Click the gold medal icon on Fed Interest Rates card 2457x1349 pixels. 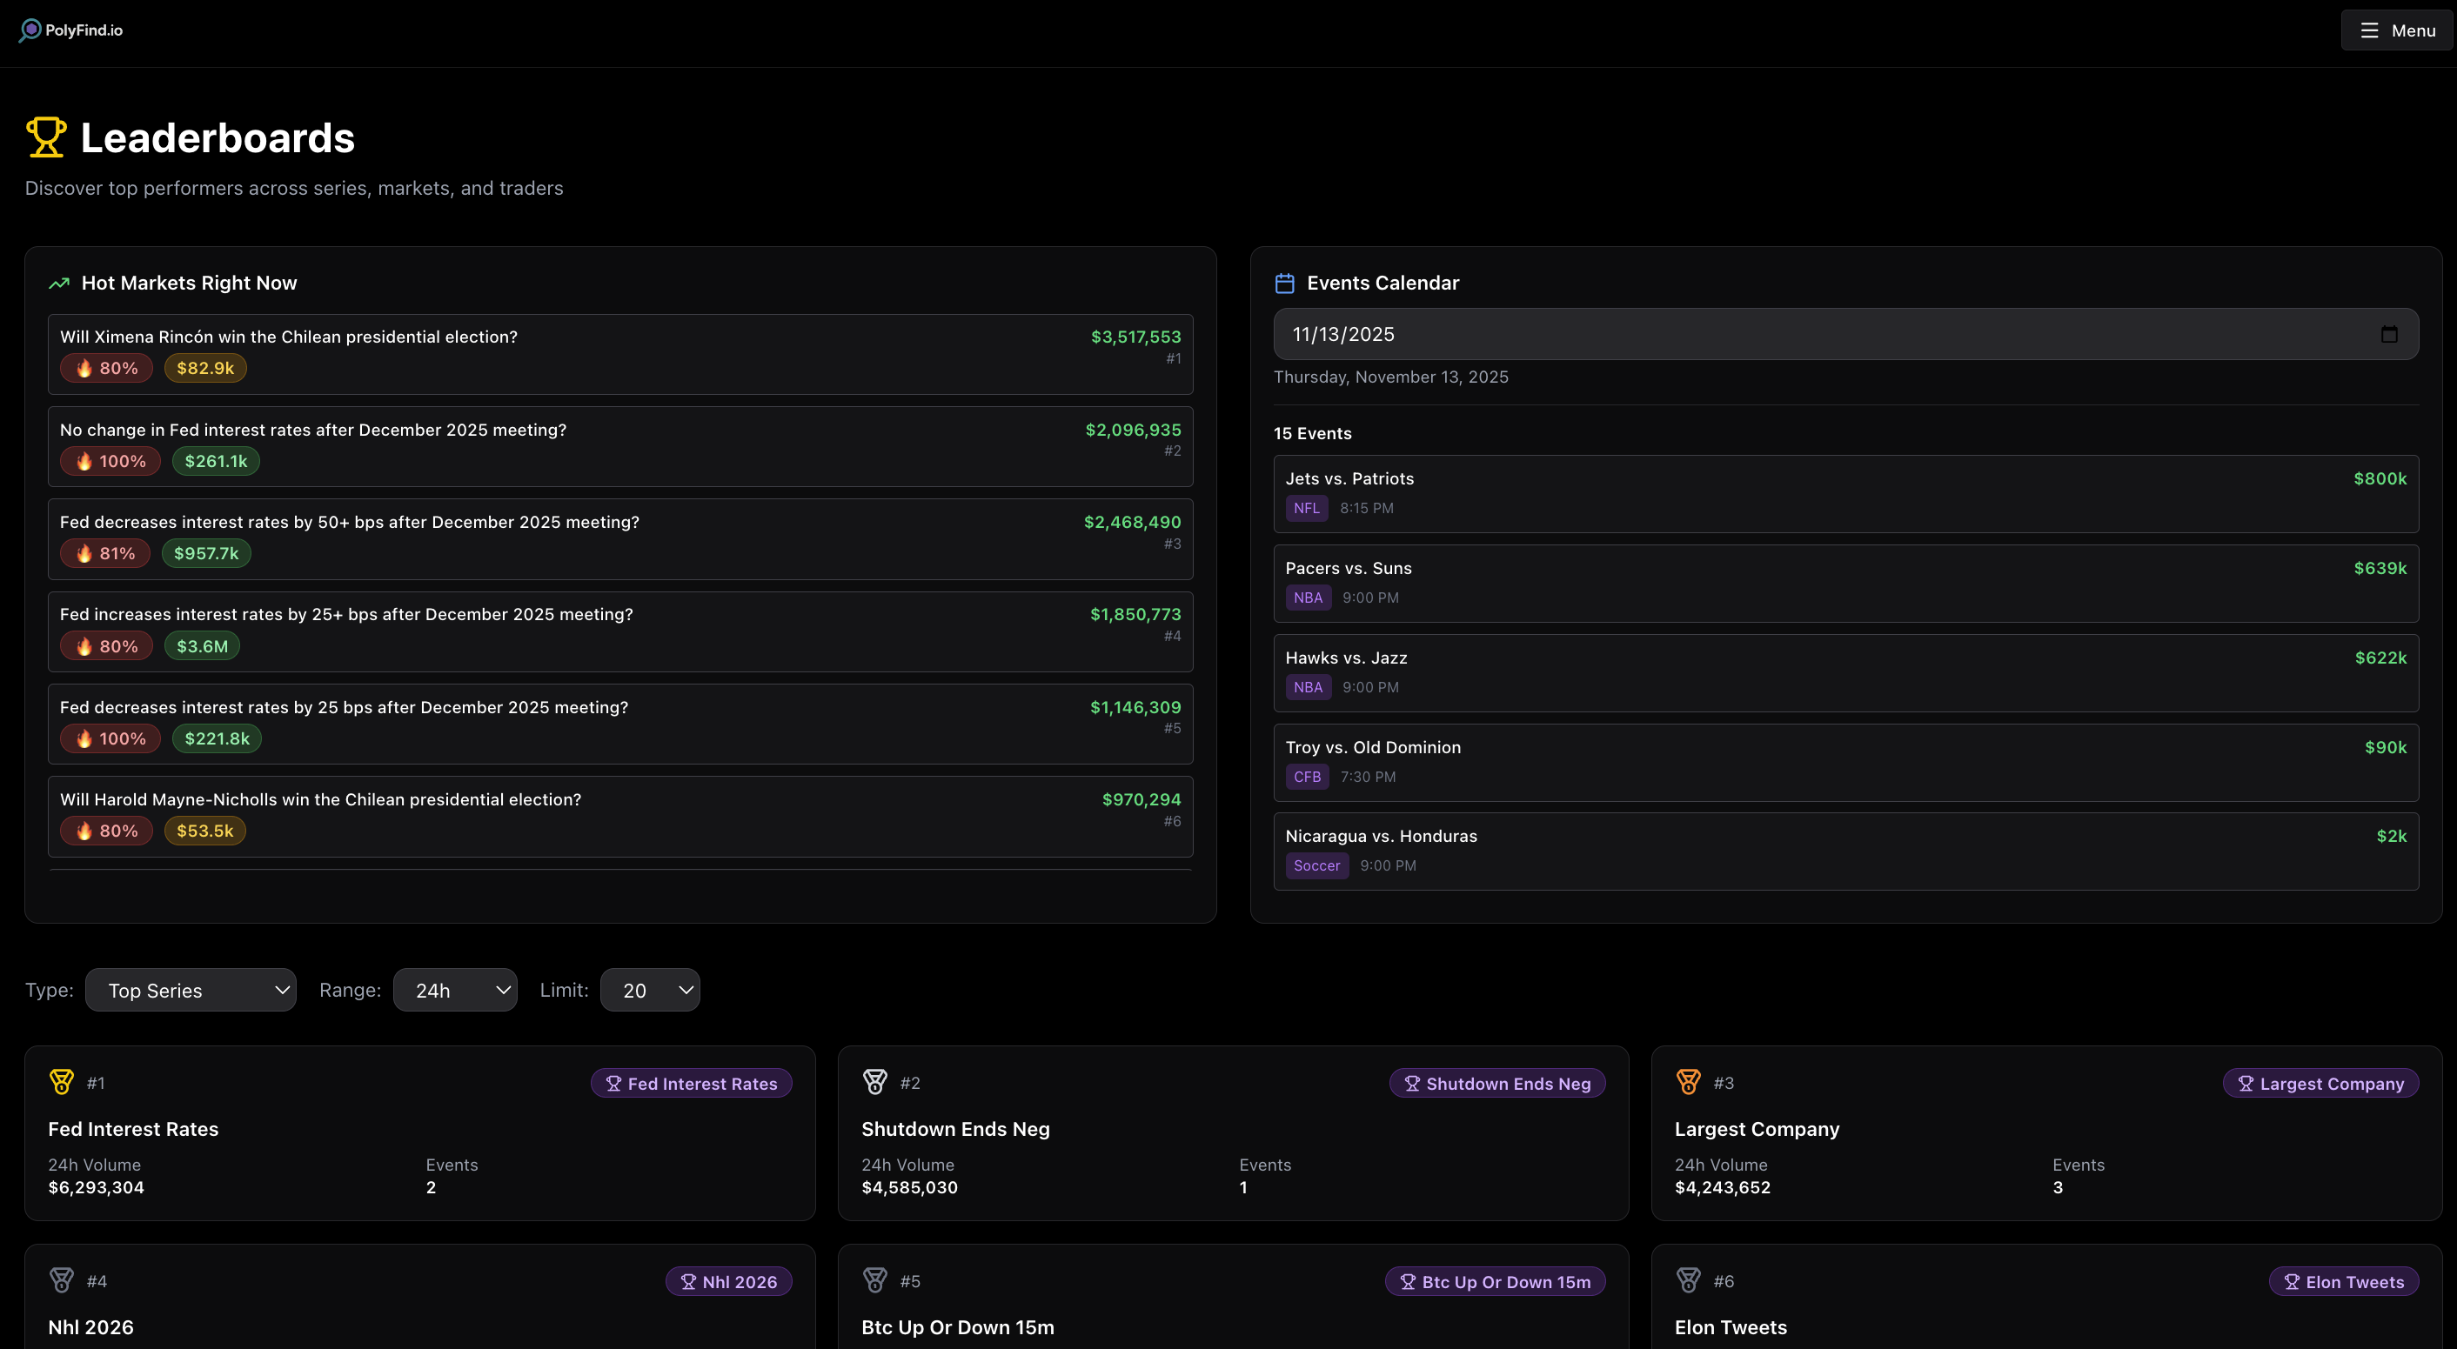[62, 1082]
